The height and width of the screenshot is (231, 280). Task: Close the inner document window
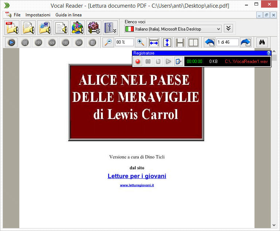pos(273,15)
